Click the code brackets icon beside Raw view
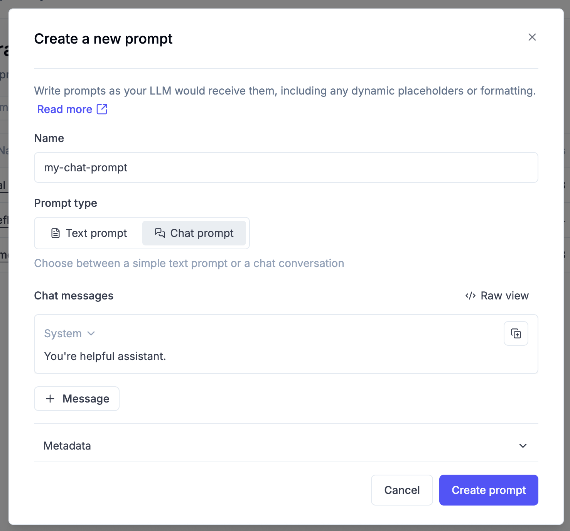This screenshot has width=570, height=531. [471, 296]
